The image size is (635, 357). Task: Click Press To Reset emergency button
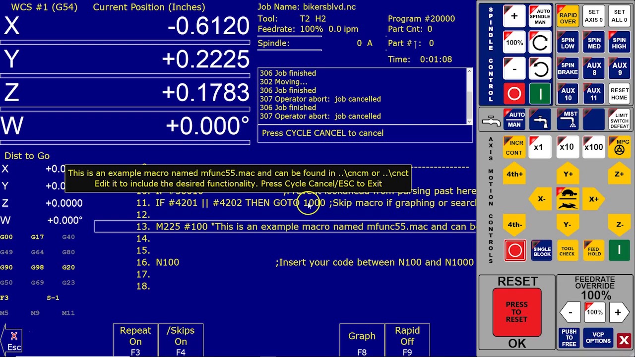click(517, 312)
